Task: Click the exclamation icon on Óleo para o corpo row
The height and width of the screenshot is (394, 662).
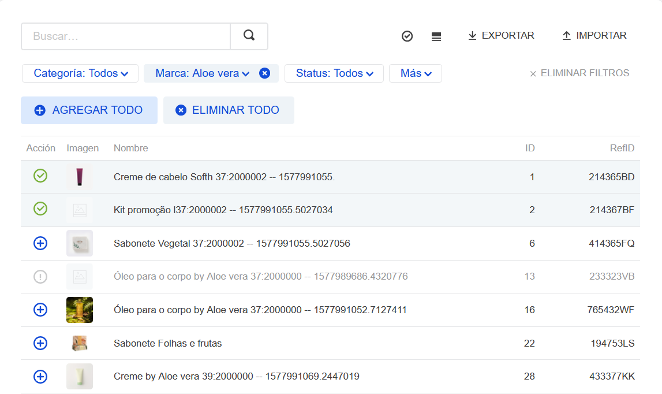Action: click(40, 276)
